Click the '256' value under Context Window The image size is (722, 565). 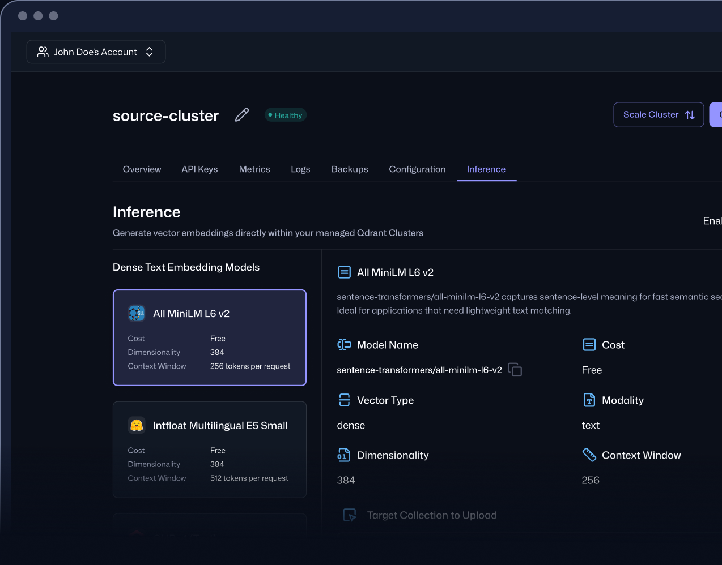(591, 480)
